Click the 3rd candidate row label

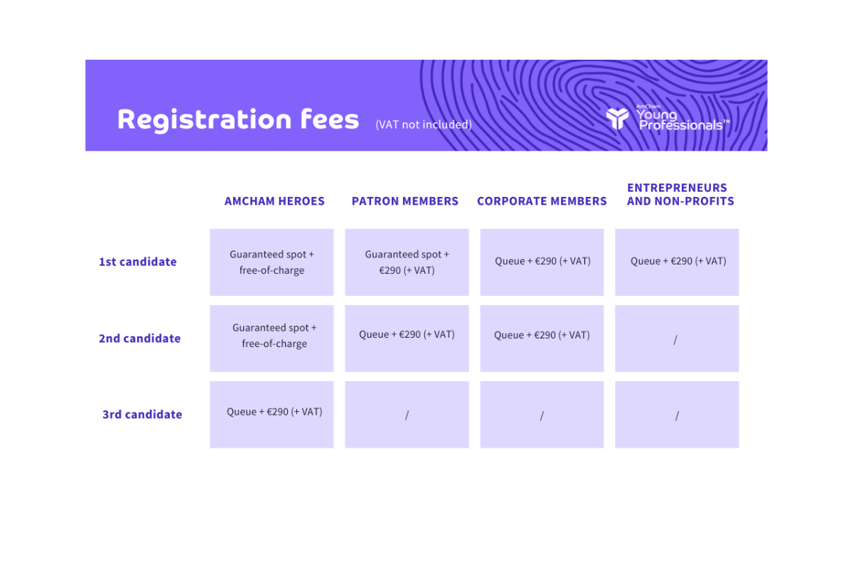(142, 415)
